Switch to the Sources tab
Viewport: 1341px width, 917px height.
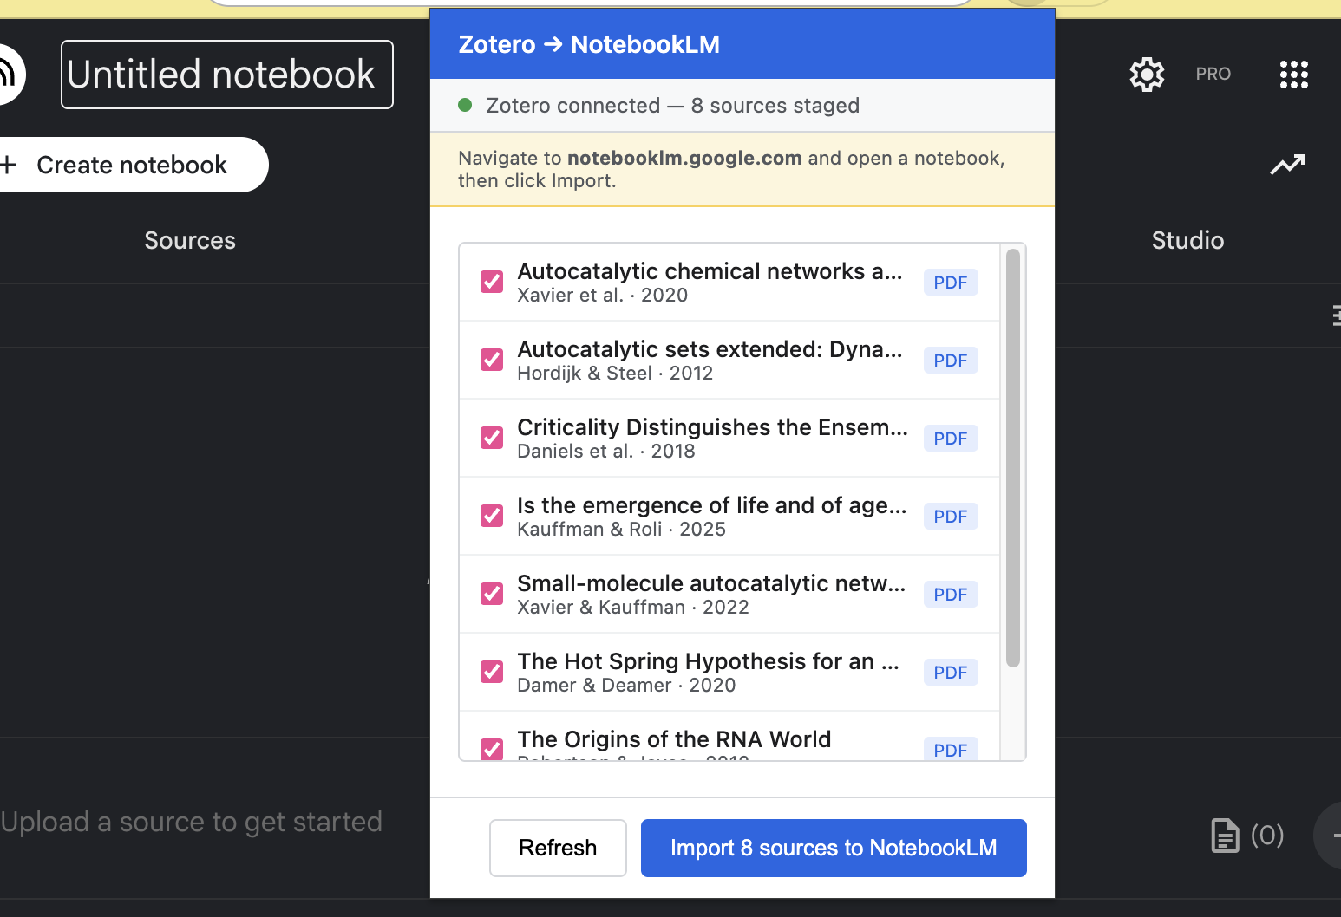190,240
